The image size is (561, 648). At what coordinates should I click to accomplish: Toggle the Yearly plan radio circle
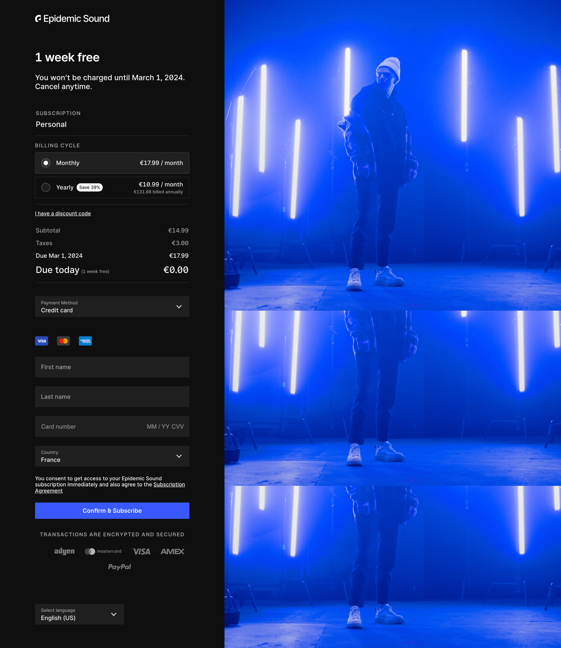click(x=46, y=187)
